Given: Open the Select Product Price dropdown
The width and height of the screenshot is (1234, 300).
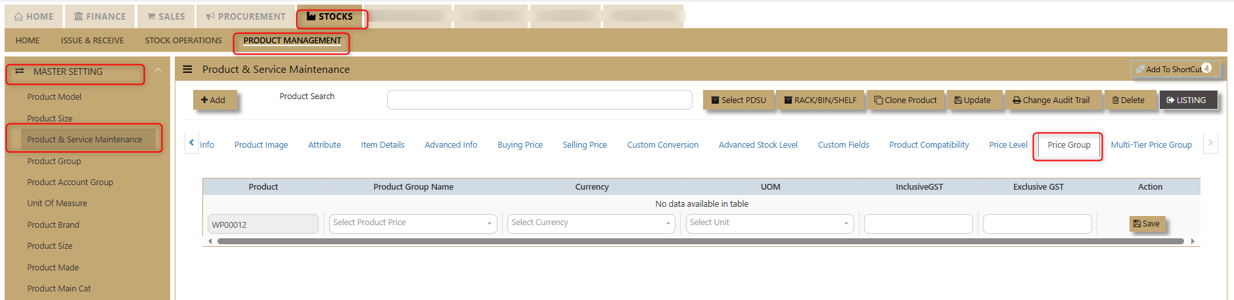Looking at the screenshot, I should (x=413, y=223).
